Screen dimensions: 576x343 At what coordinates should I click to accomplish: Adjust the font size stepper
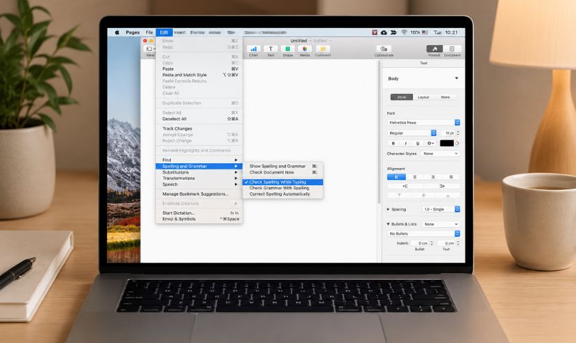458,133
